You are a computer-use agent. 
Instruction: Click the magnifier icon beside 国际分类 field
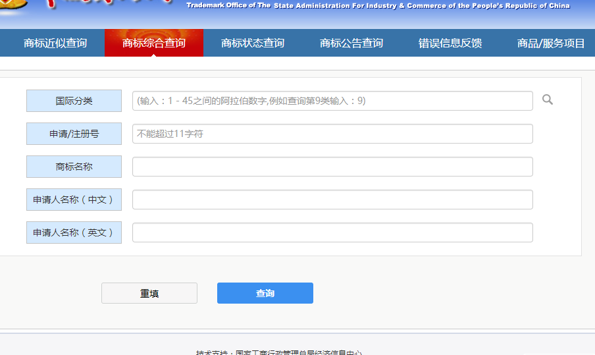point(547,99)
